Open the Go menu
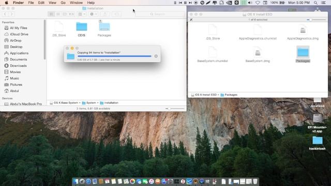 coord(63,3)
